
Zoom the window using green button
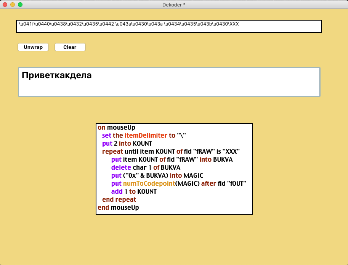[20, 5]
